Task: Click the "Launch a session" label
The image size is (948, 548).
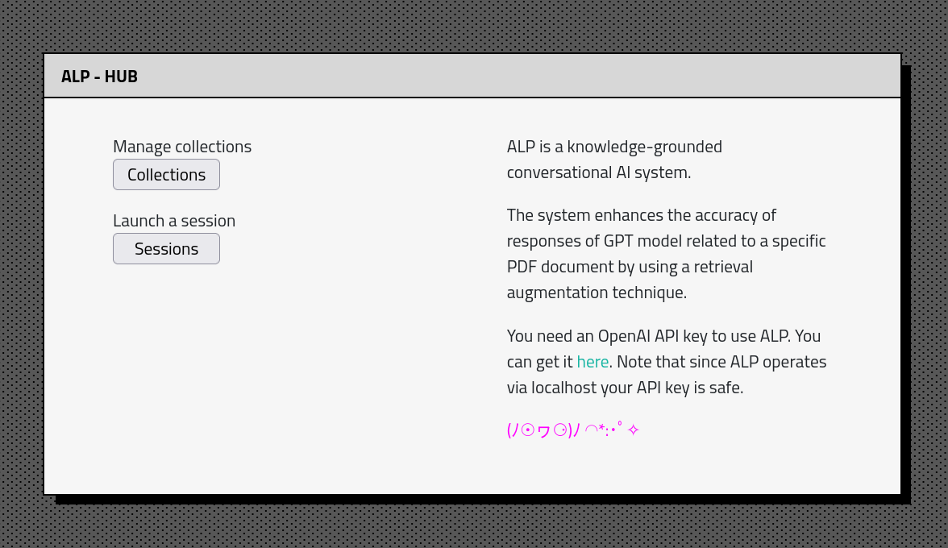Action: click(174, 221)
